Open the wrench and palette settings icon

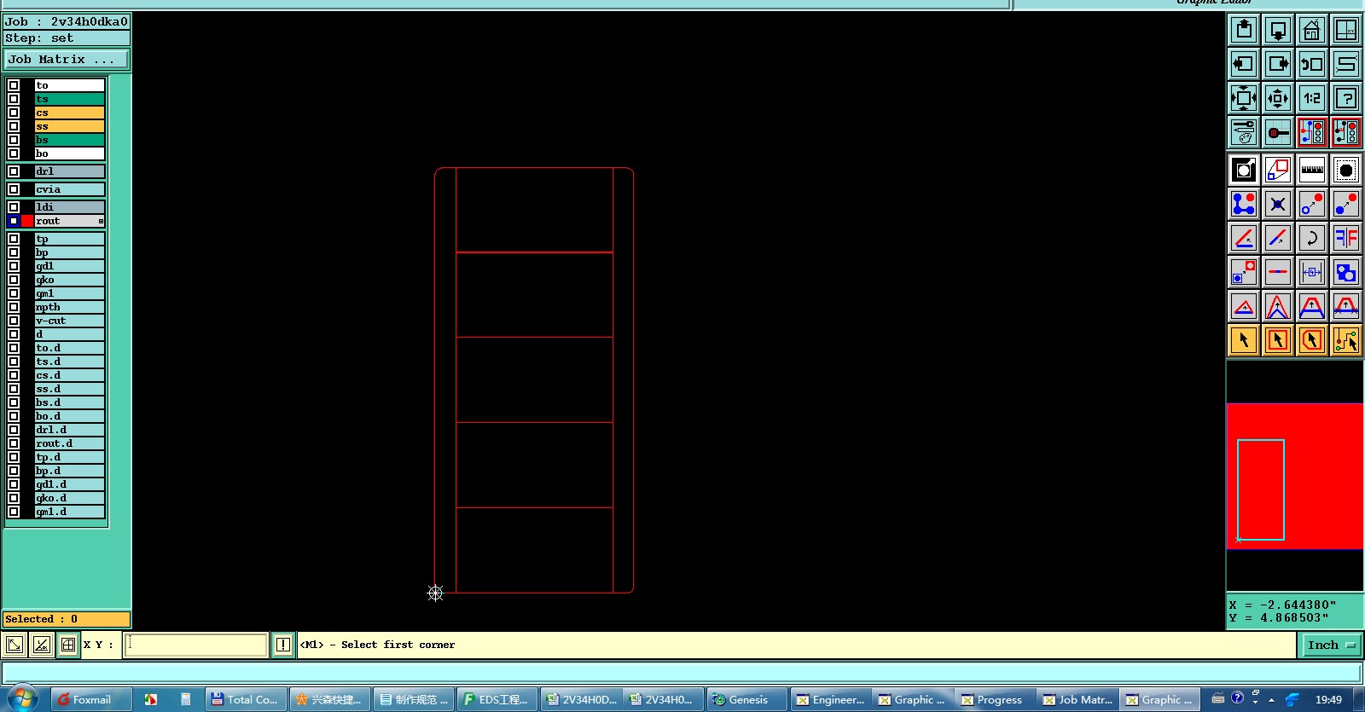coord(1244,132)
